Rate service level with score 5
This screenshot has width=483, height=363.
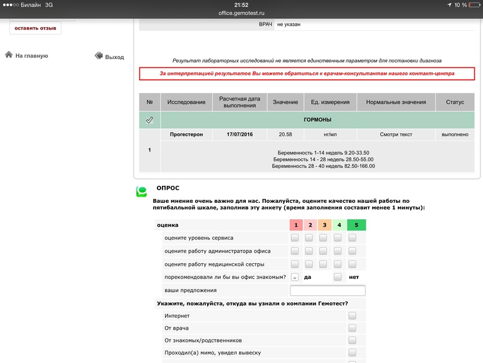point(353,238)
